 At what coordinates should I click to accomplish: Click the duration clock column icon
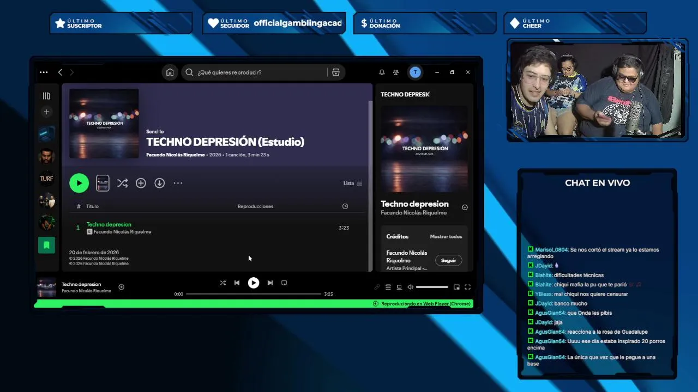[x=345, y=206]
